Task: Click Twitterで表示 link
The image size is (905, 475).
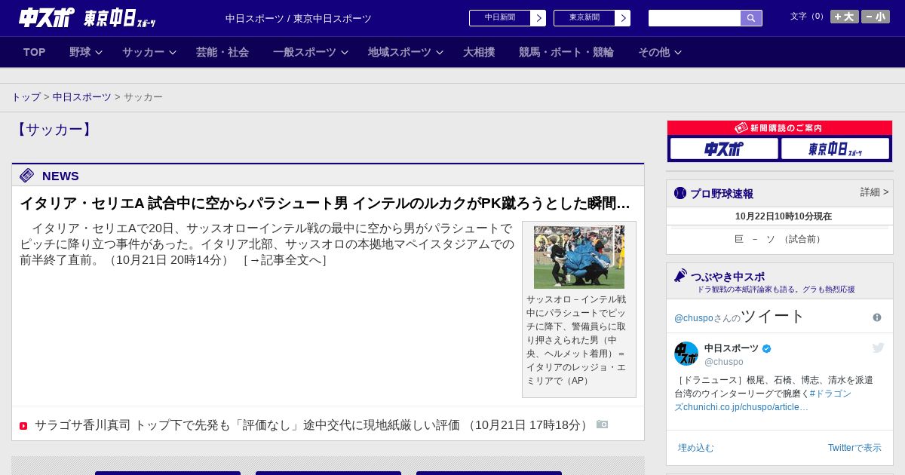Action: (x=854, y=448)
